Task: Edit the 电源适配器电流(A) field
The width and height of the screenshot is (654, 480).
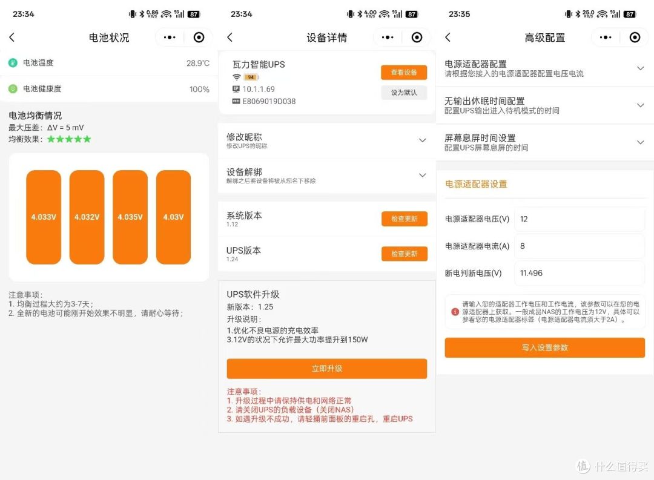Action: pyautogui.click(x=580, y=246)
